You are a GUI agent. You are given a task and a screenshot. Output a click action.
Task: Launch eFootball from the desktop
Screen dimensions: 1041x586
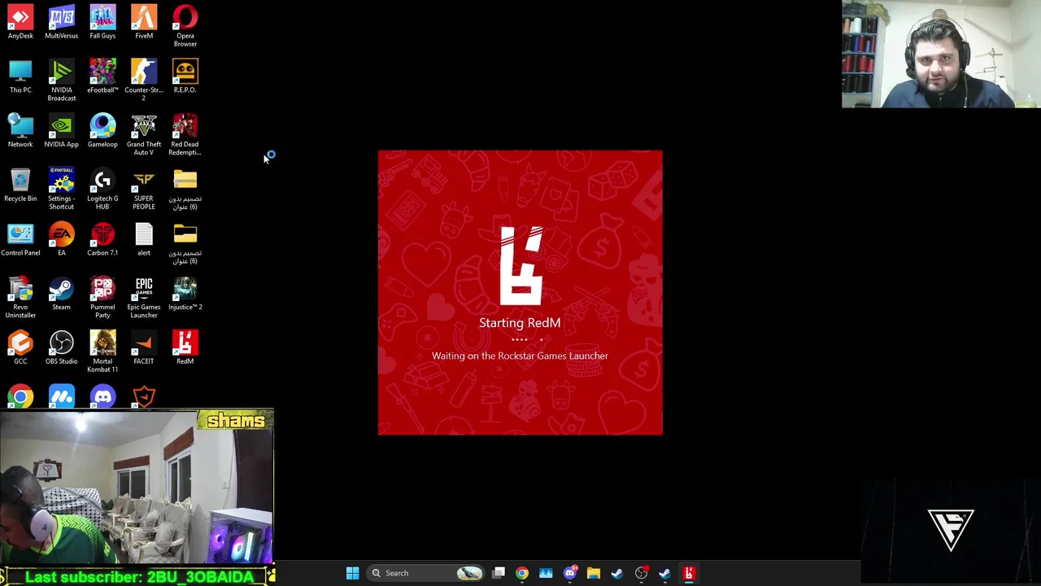[102, 77]
